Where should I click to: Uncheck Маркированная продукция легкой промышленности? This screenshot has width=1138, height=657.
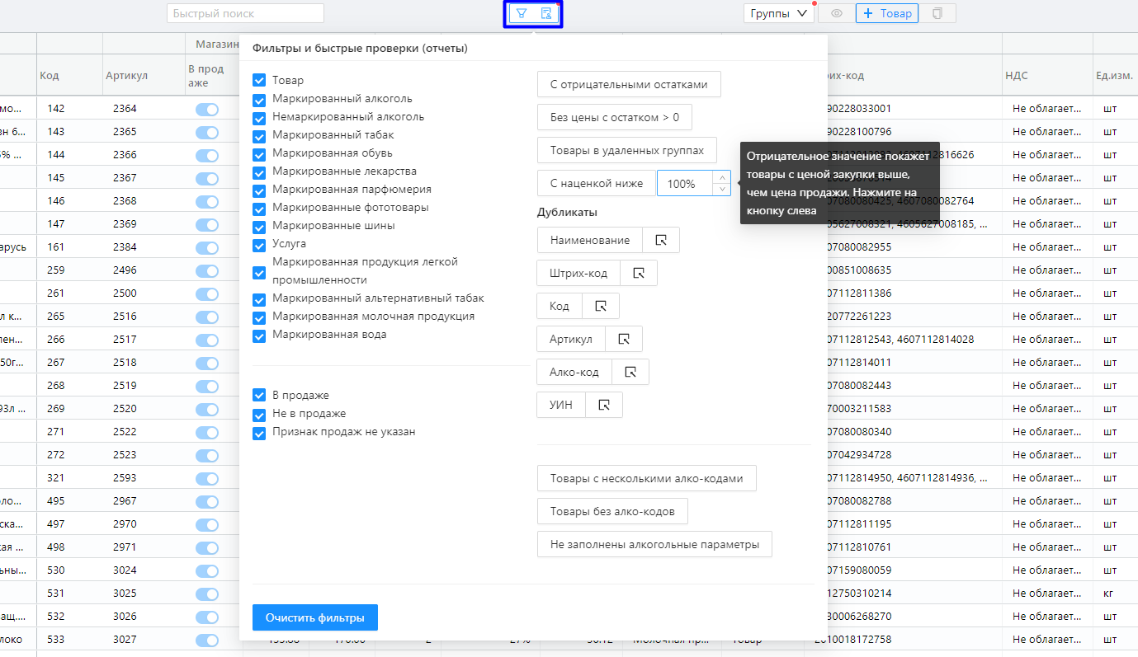259,271
